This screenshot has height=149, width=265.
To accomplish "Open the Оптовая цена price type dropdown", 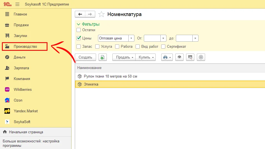I will tap(131, 38).
